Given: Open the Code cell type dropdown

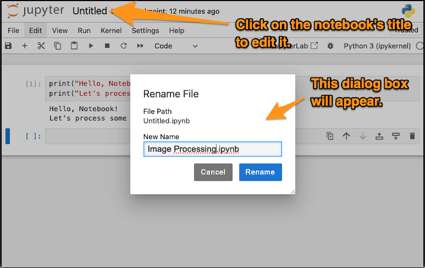Looking at the screenshot, I should click(x=176, y=46).
